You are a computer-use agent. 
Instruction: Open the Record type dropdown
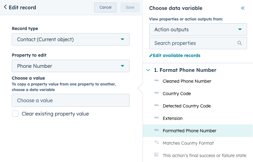tap(71, 39)
